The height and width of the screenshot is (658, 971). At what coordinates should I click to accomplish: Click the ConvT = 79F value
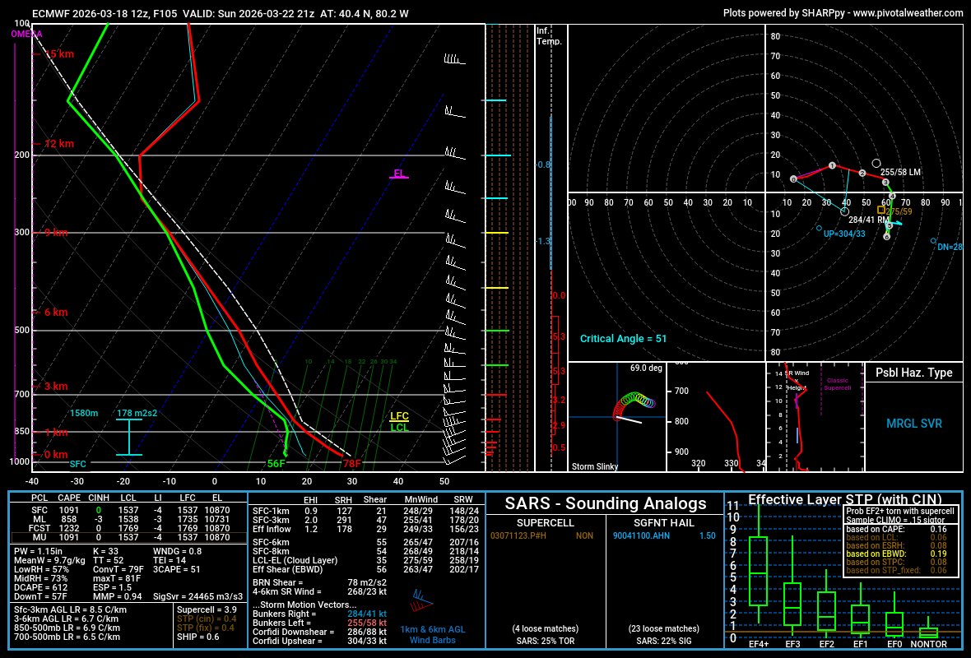coord(118,569)
